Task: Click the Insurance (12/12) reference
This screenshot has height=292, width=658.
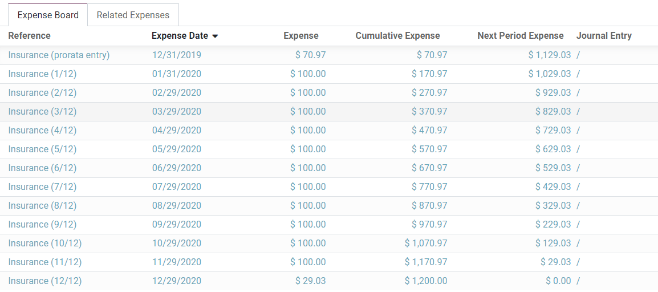Action: [x=45, y=281]
